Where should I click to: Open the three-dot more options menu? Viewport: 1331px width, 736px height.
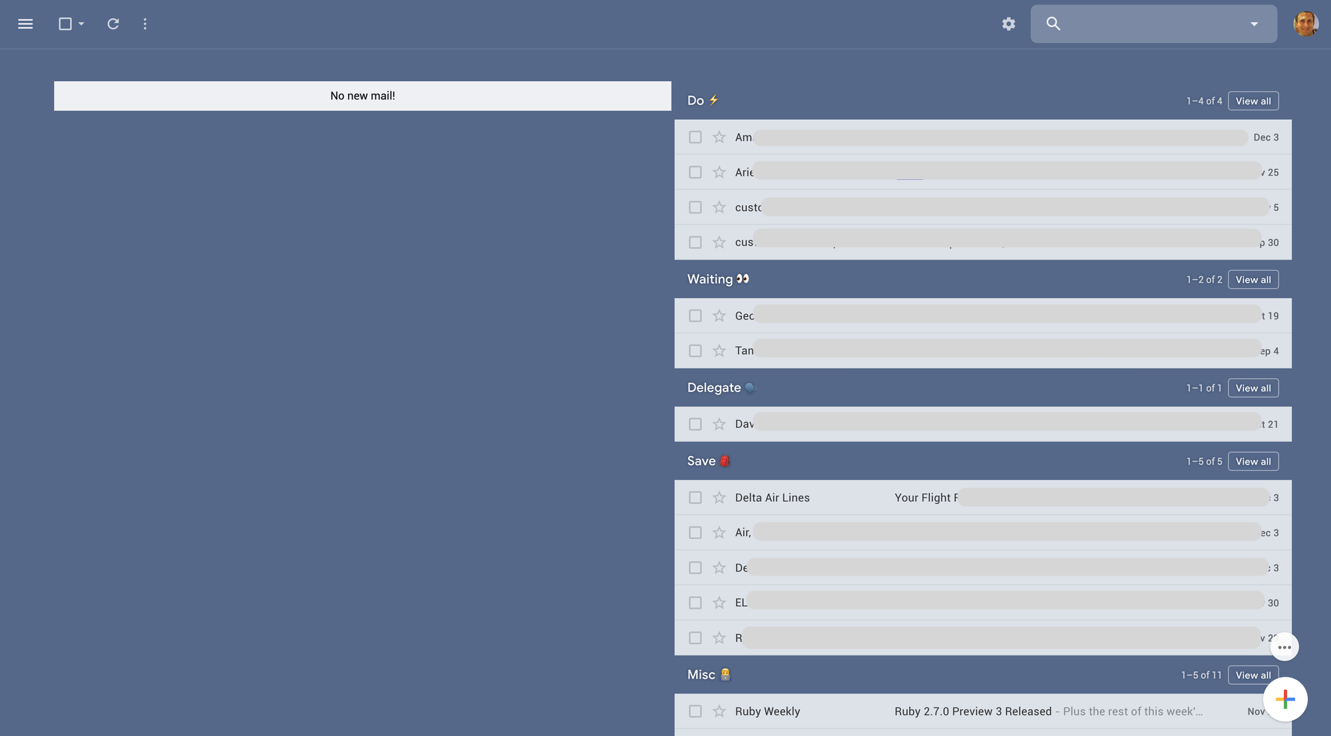[x=145, y=24]
